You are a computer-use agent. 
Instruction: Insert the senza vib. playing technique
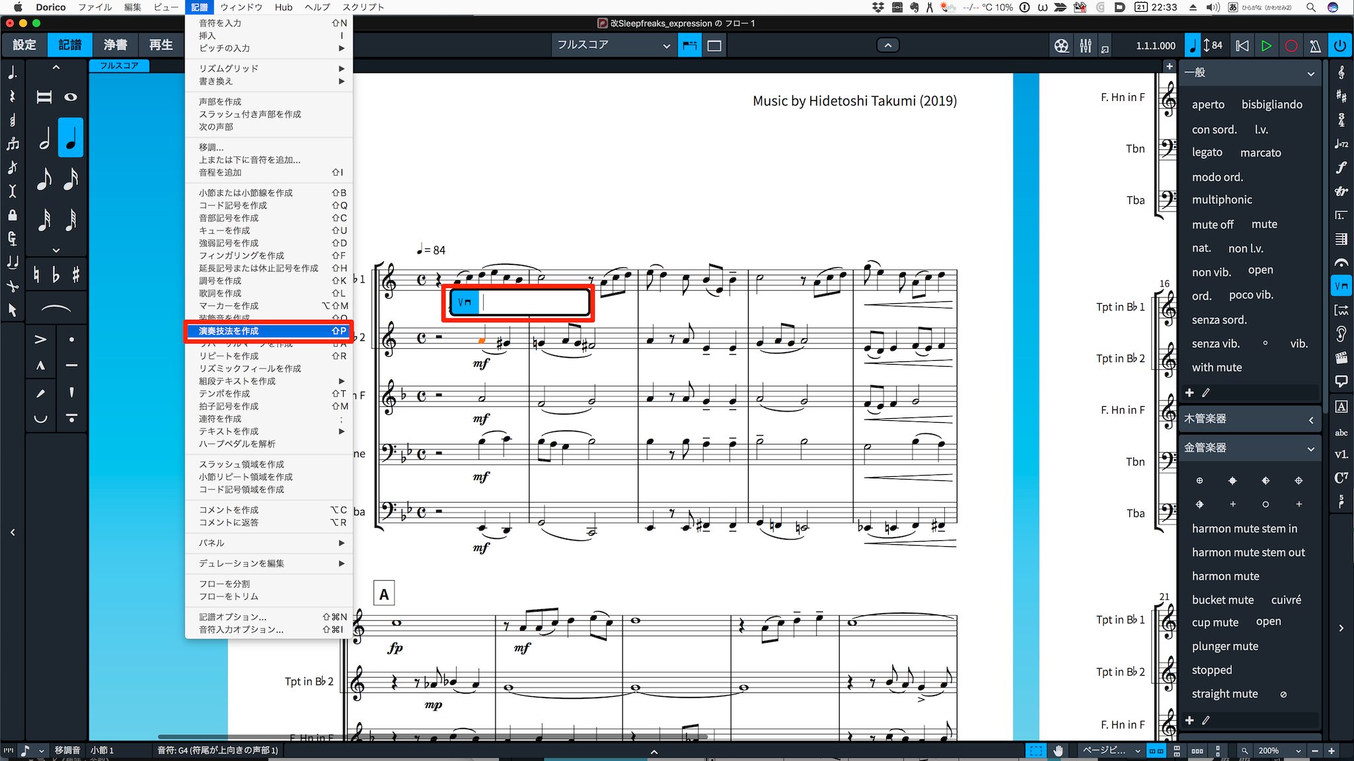pos(1215,344)
